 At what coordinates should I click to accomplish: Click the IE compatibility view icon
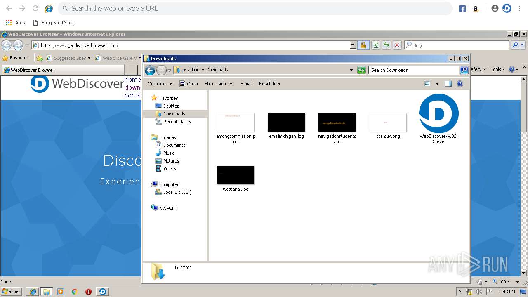(x=375, y=45)
